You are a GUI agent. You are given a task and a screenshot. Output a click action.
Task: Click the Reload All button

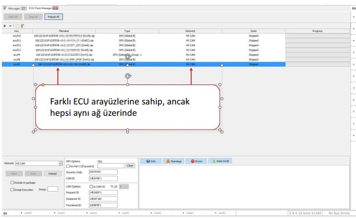point(54,17)
